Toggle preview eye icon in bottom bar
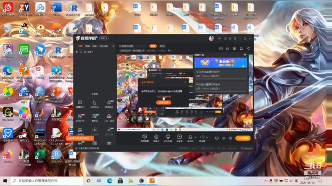Viewport: 332px width, 186px height. pyautogui.click(x=224, y=138)
